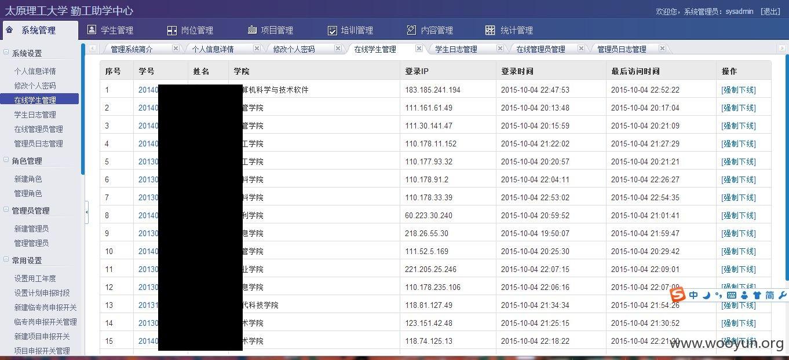Force offline the student in row 1
The width and height of the screenshot is (789, 360).
click(x=739, y=90)
